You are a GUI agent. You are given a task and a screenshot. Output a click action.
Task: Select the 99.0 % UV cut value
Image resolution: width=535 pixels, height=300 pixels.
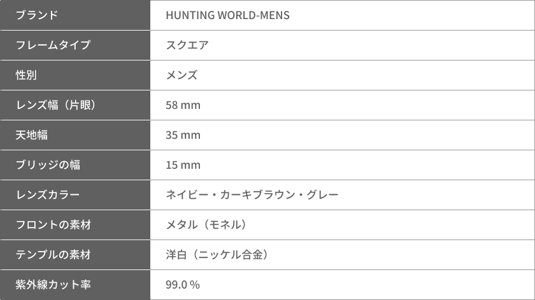point(183,285)
